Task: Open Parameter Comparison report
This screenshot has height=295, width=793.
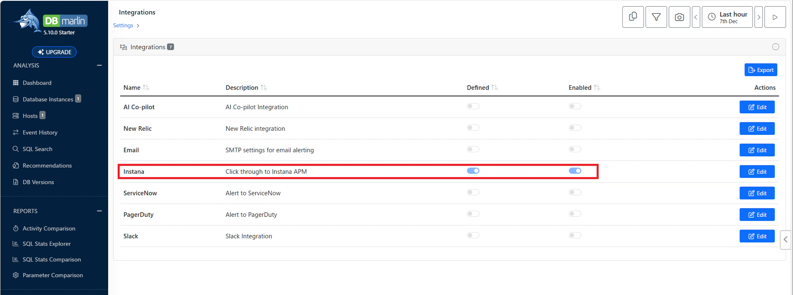Action: (x=53, y=275)
